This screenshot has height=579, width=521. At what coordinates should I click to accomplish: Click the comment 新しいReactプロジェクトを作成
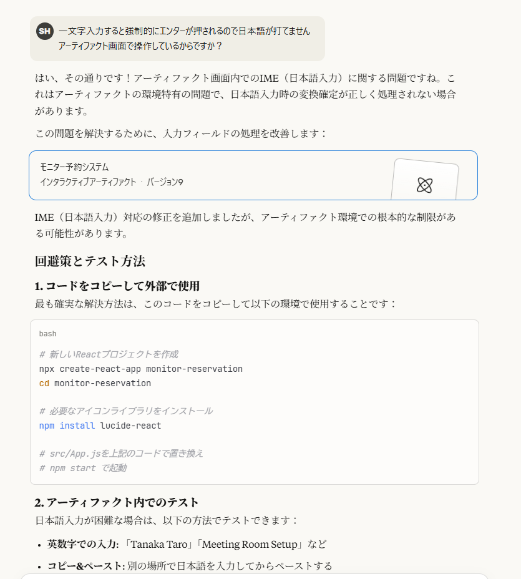click(109, 354)
